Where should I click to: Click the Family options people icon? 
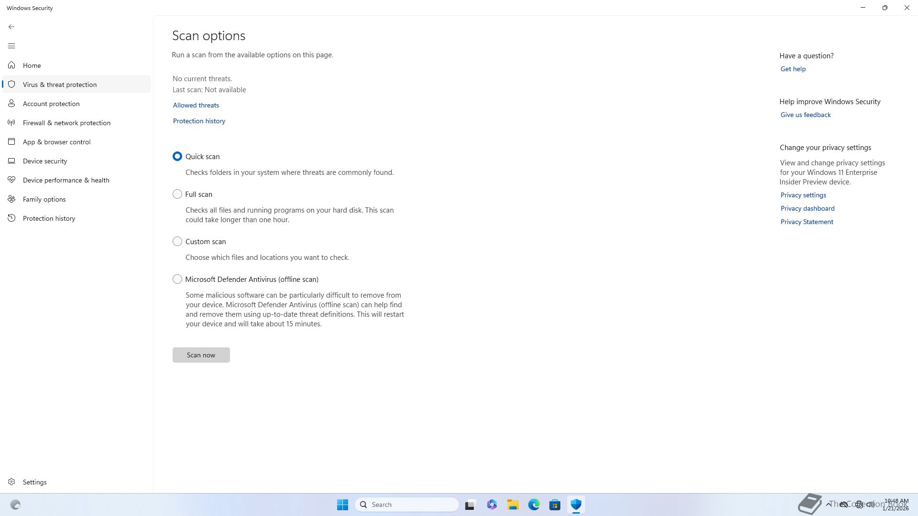coord(11,199)
